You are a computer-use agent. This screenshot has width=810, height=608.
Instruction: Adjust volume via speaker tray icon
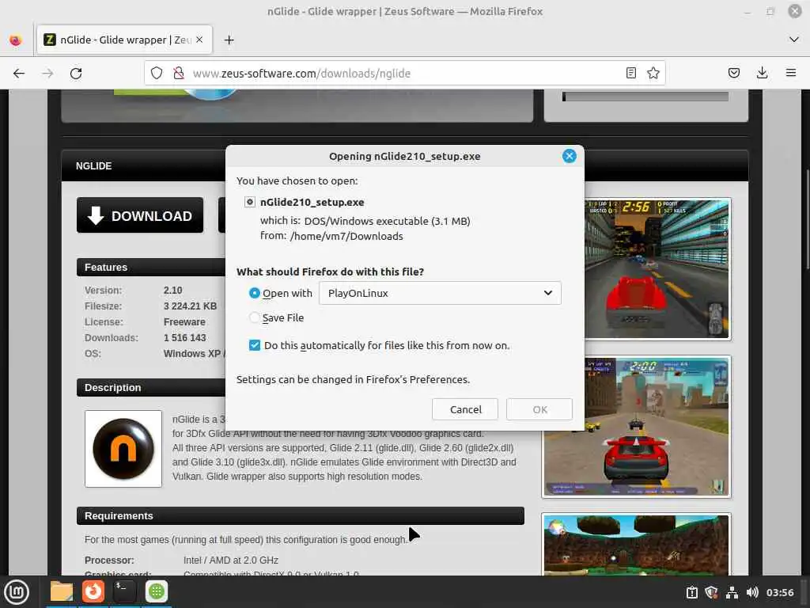pyautogui.click(x=752, y=592)
